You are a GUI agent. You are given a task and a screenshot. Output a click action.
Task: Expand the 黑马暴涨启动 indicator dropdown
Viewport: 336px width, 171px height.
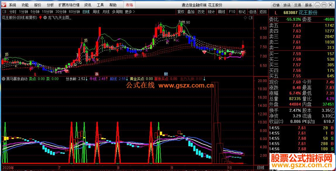(x=3, y=79)
